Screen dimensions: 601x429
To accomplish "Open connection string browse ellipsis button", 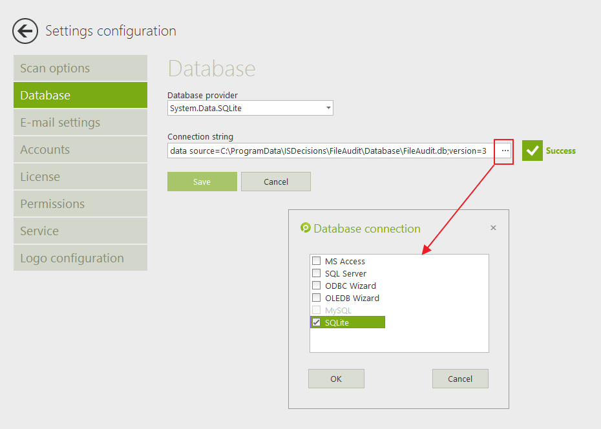I will tap(505, 151).
